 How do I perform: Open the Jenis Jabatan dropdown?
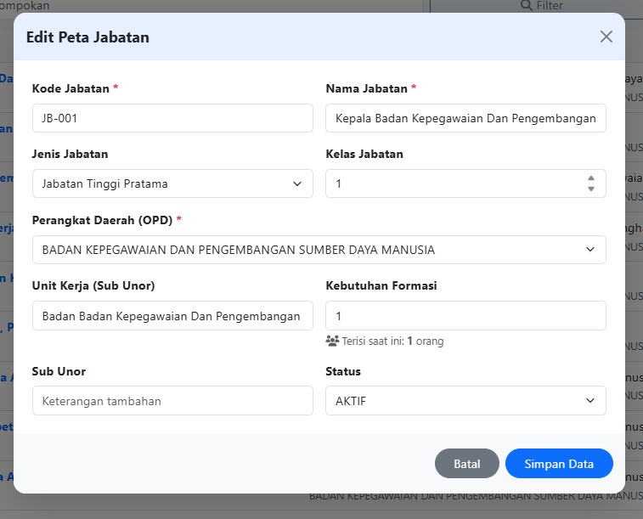pyautogui.click(x=172, y=183)
